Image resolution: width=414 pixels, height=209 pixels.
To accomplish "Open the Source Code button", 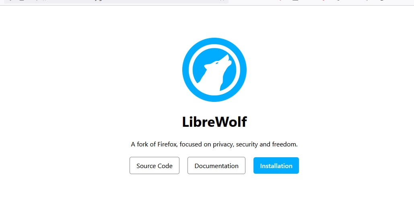I will pos(154,166).
